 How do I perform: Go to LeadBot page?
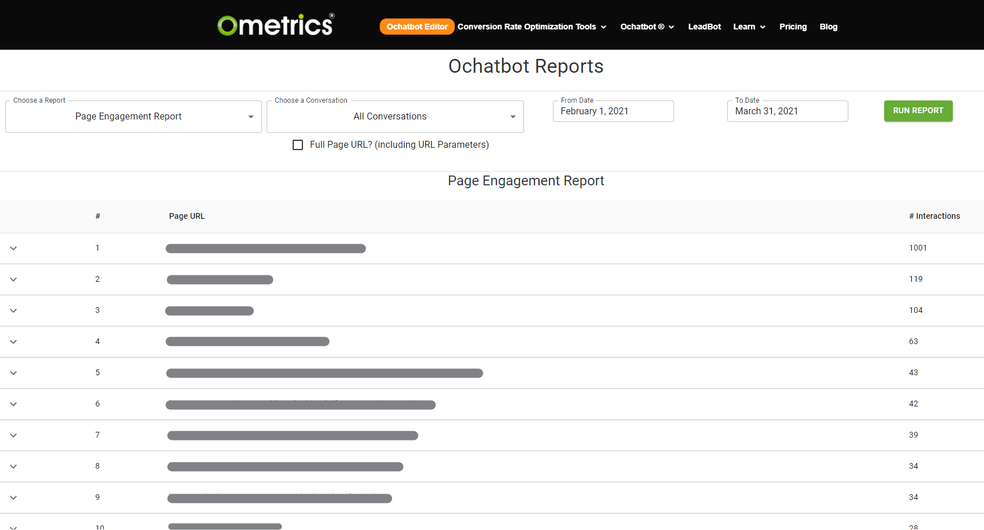[704, 27]
